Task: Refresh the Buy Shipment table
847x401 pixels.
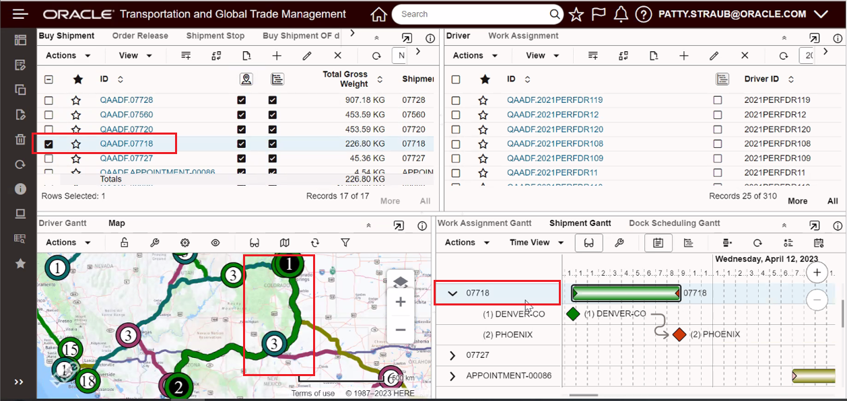Action: coord(376,56)
